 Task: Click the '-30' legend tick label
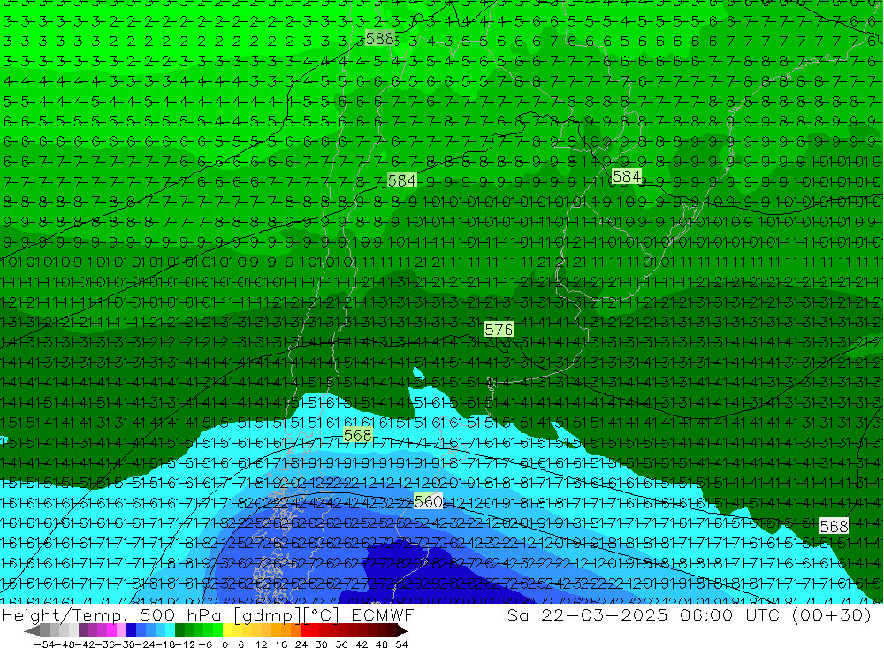(x=125, y=644)
